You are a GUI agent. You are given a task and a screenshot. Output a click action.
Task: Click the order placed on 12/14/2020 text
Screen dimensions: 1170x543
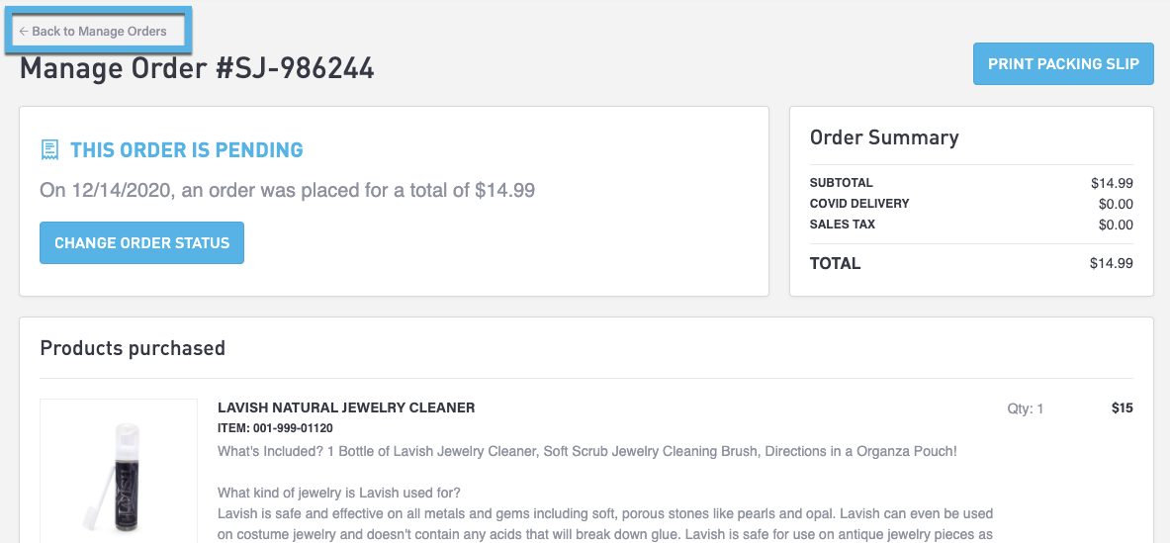[287, 190]
